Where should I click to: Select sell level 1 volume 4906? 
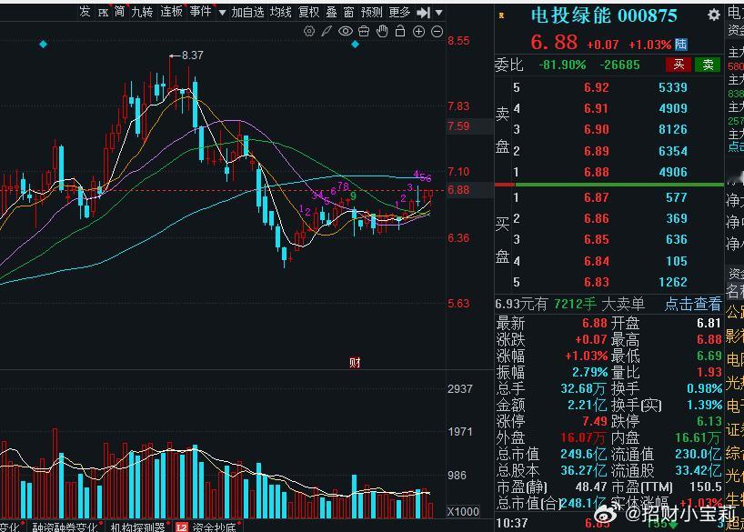[673, 172]
